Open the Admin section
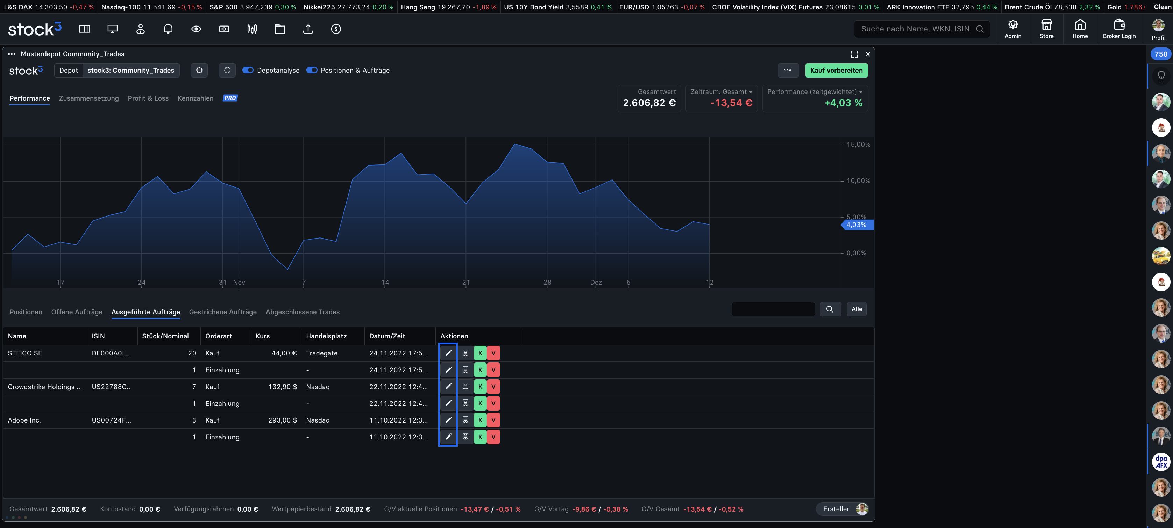The width and height of the screenshot is (1173, 528). coord(1013,29)
